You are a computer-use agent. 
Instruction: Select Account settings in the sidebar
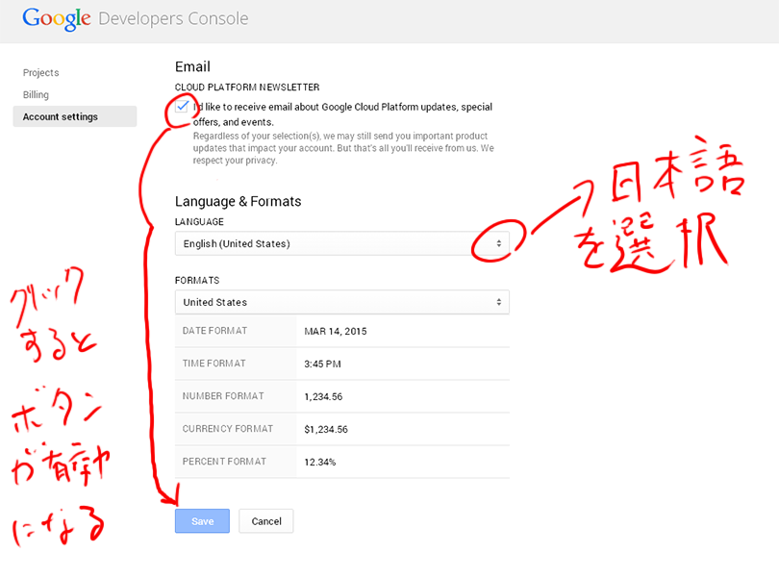pyautogui.click(x=74, y=116)
